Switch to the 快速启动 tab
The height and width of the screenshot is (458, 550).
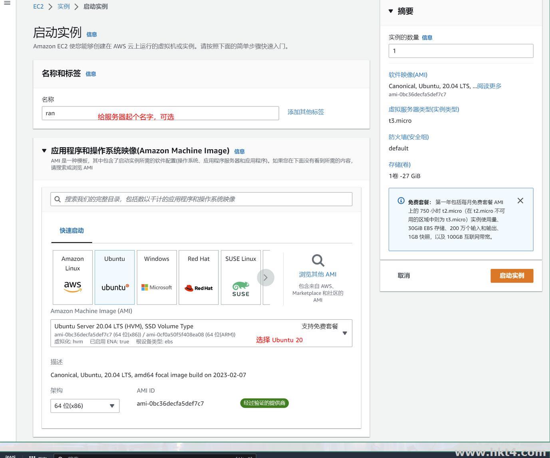[x=72, y=231]
